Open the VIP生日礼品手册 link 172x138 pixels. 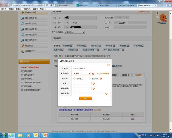(103, 74)
